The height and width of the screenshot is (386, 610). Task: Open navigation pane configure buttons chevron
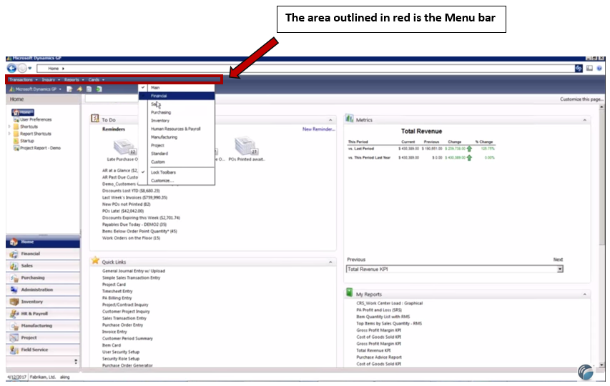click(76, 362)
